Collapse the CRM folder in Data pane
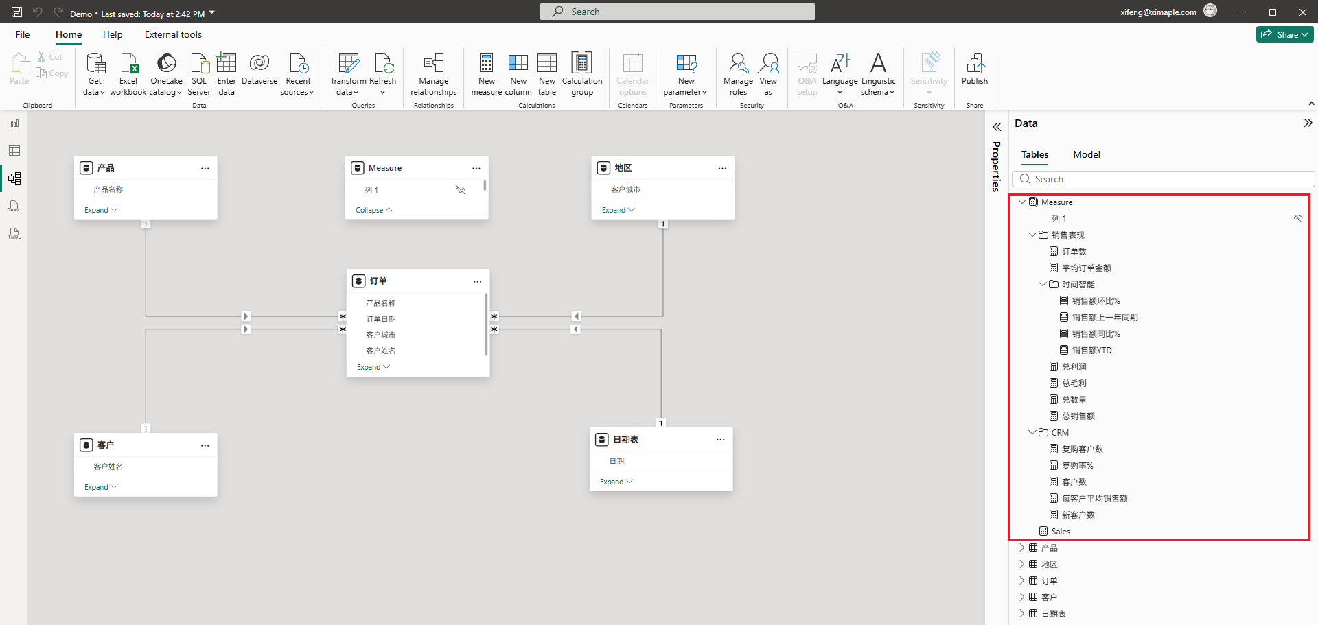 tap(1032, 432)
